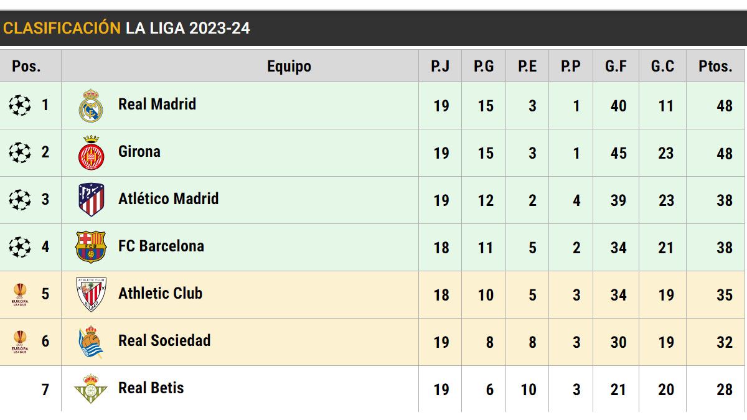Click Champions League icon beside position 1

pos(20,105)
